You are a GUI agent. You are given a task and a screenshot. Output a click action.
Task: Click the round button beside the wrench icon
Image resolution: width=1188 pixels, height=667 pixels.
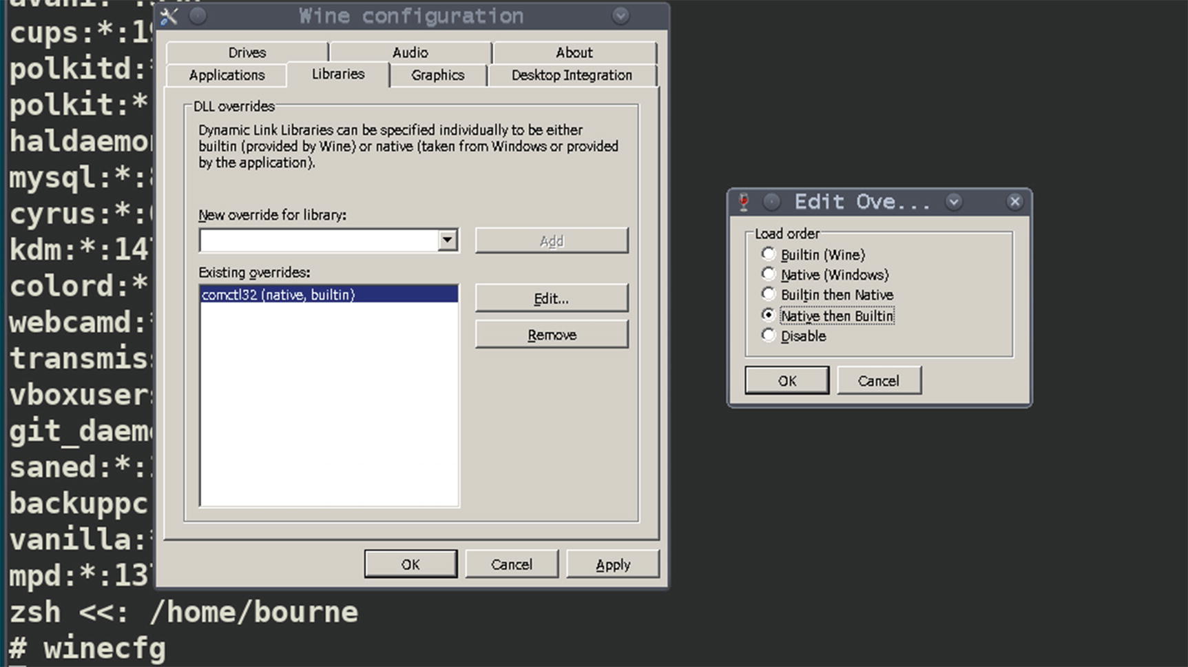click(x=198, y=16)
